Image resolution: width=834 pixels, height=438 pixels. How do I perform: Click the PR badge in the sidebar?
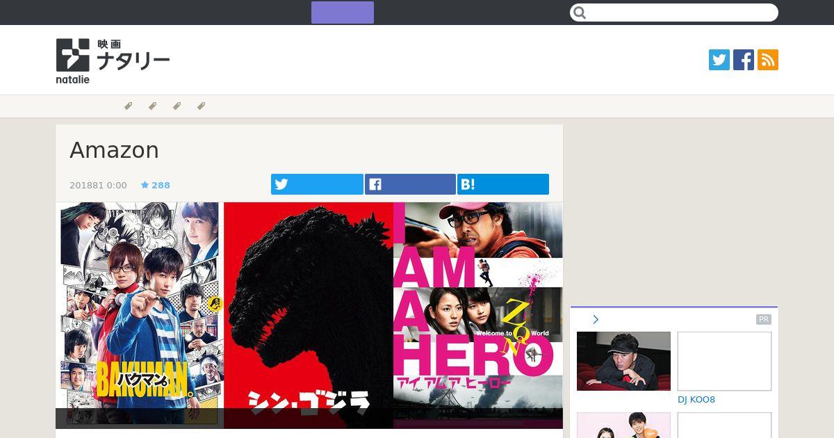pyautogui.click(x=764, y=320)
